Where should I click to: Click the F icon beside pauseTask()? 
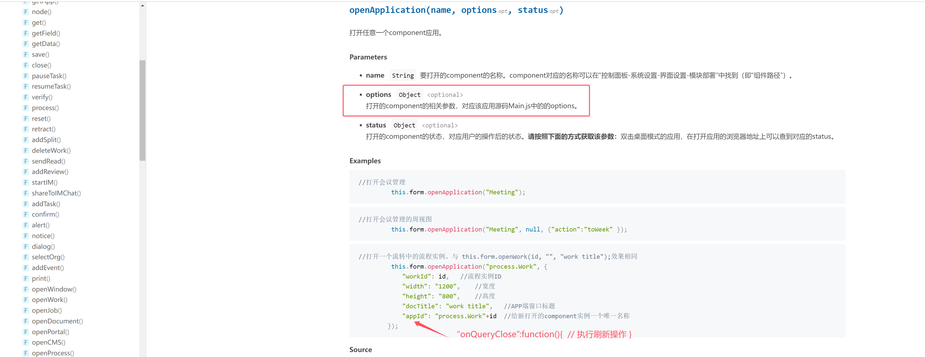[26, 76]
